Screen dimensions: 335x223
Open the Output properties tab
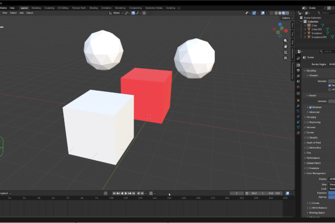pyautogui.click(x=298, y=71)
